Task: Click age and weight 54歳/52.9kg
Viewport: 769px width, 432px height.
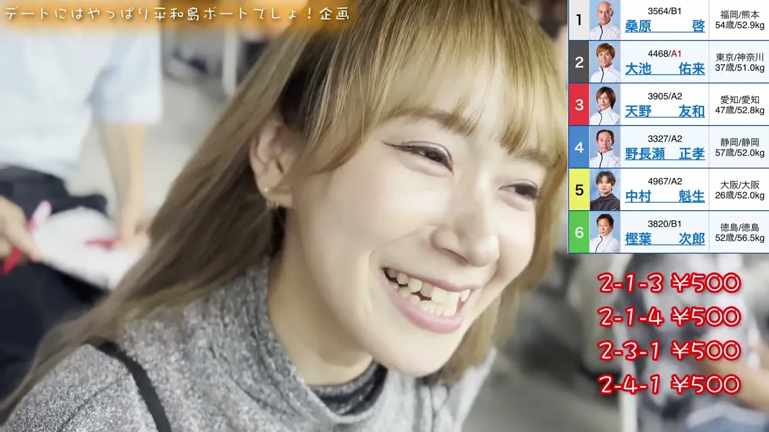Action: [x=740, y=26]
